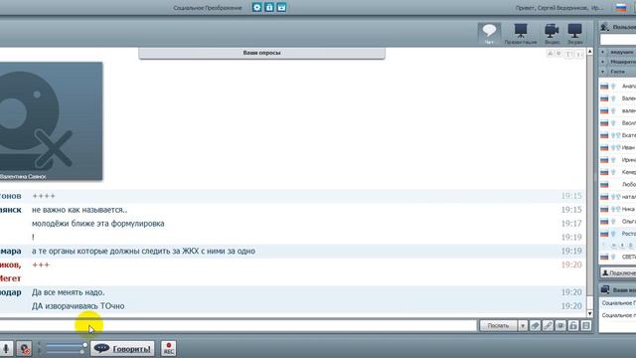Image resolution: width=636 pixels, height=358 pixels.
Task: Click the third small icon at chat top-right
Action: pos(569,54)
